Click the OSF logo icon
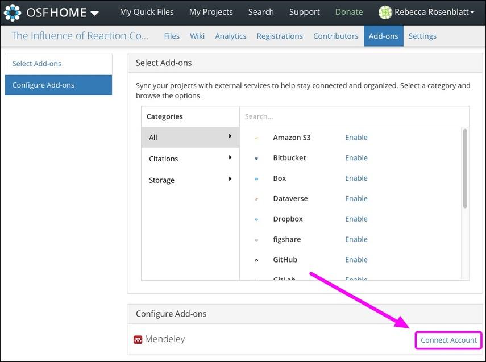Image resolution: width=486 pixels, height=362 pixels. (x=13, y=13)
